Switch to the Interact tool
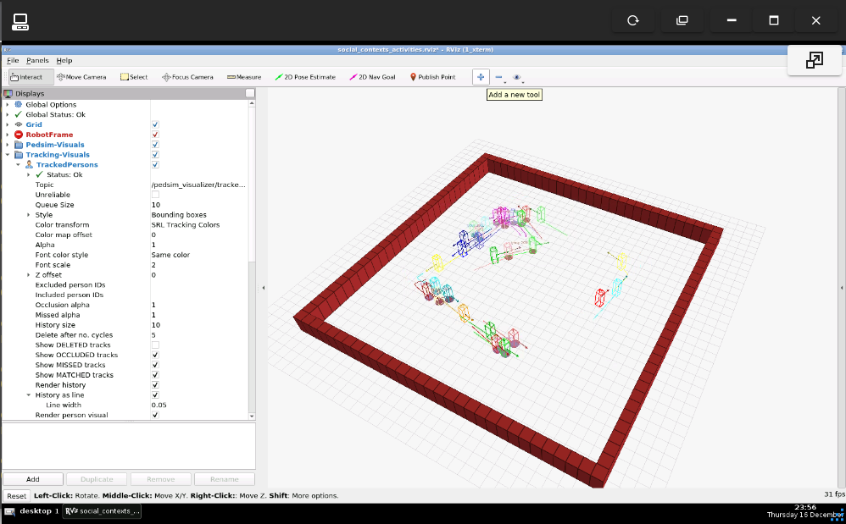 (x=25, y=77)
